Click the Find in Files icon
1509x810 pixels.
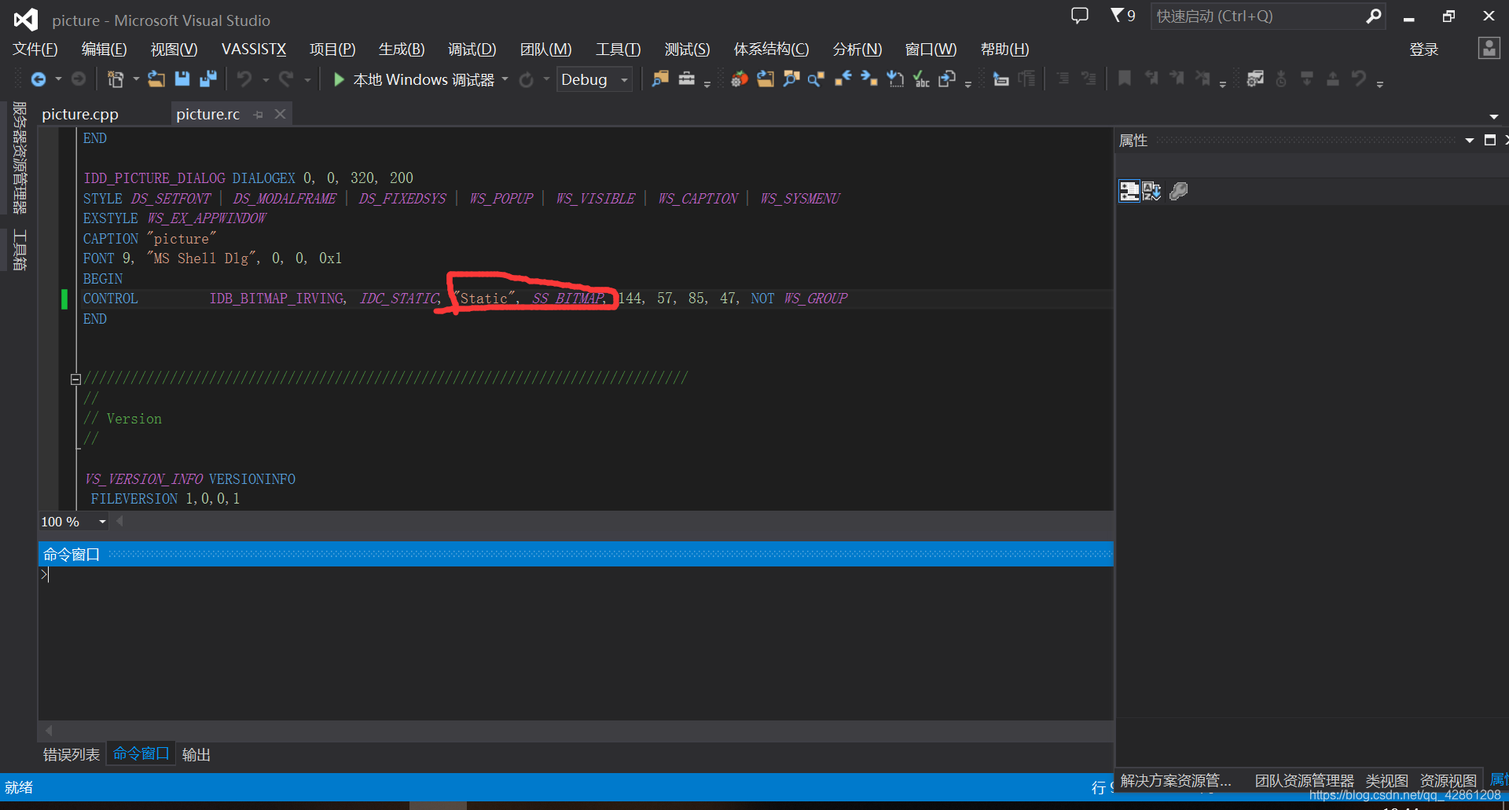click(660, 79)
